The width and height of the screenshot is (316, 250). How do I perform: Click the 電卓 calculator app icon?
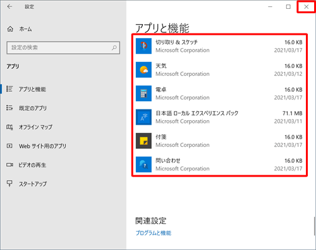click(143, 93)
